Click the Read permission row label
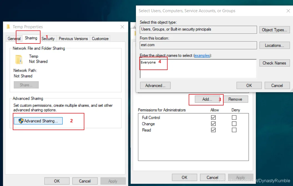The width and height of the screenshot is (293, 186). 146,130
